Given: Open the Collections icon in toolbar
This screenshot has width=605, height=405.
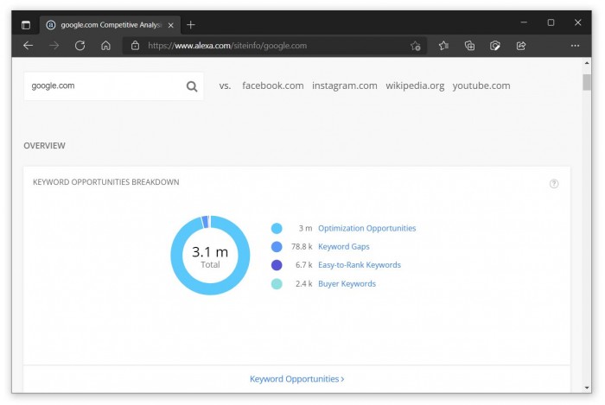Looking at the screenshot, I should (469, 46).
